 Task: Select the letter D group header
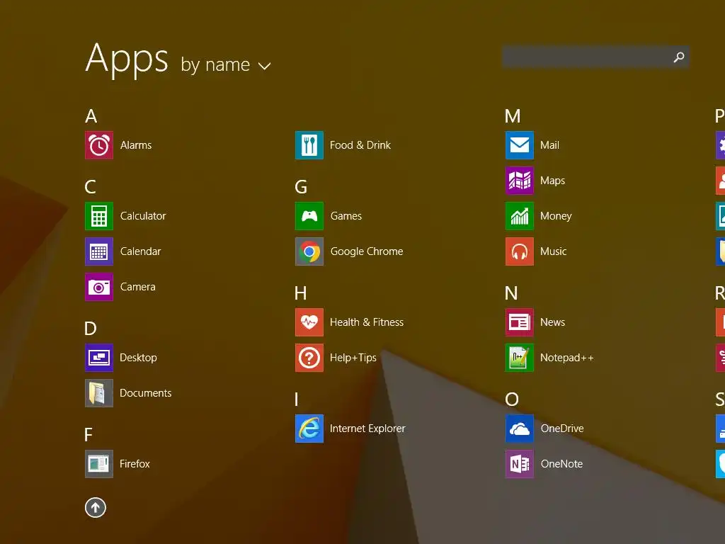click(x=91, y=329)
